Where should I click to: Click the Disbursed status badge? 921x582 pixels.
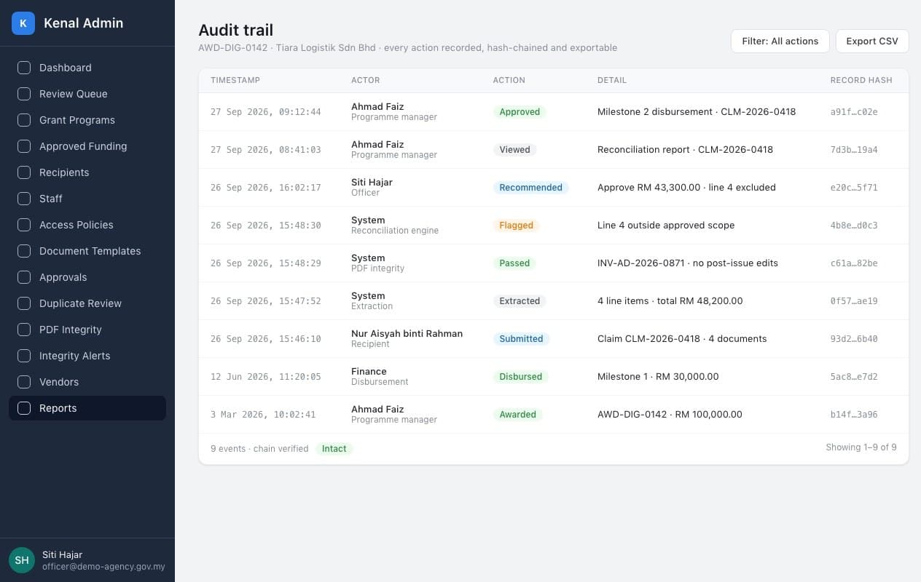(x=520, y=377)
